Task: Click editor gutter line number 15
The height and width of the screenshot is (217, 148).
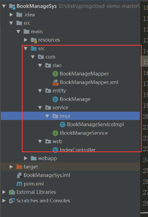Action: tap(145, 62)
